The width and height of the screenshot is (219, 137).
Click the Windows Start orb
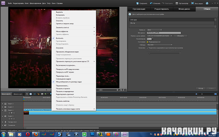coord(3,134)
